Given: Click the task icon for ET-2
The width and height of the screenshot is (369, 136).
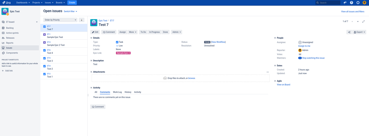Looking at the screenshot, I should tap(44, 74).
